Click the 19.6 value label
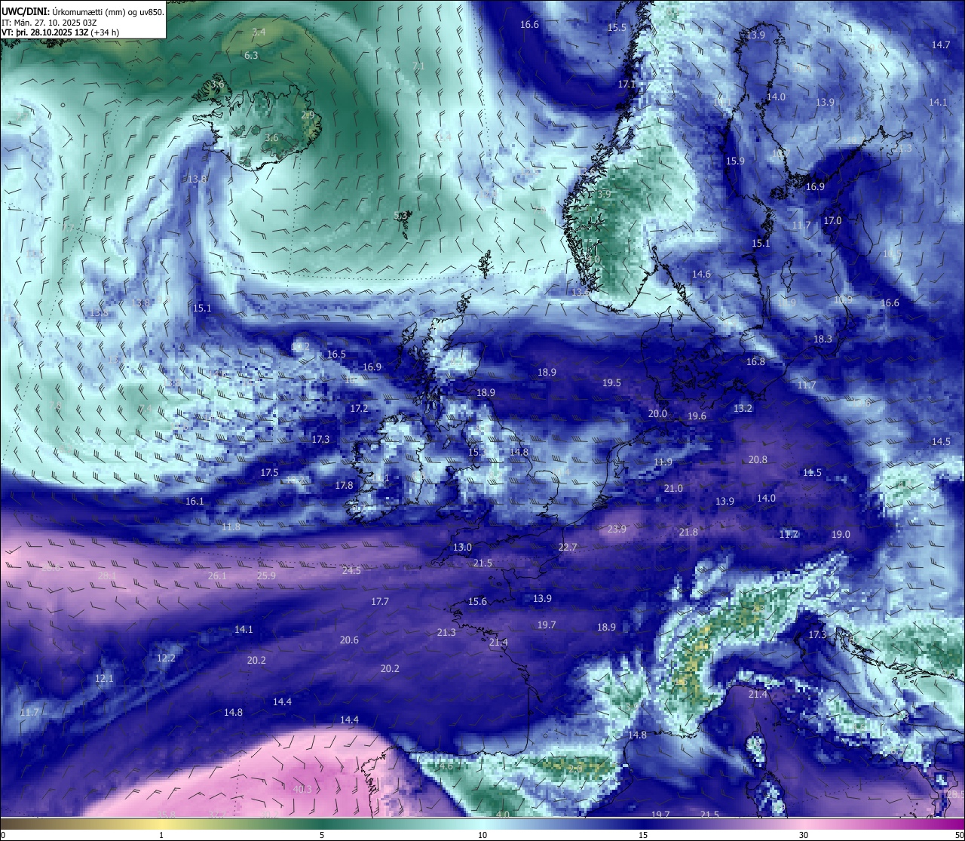The height and width of the screenshot is (841, 965). pos(697,416)
